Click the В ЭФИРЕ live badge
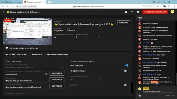Screen dimensions: 177x99 pos(8,21)
